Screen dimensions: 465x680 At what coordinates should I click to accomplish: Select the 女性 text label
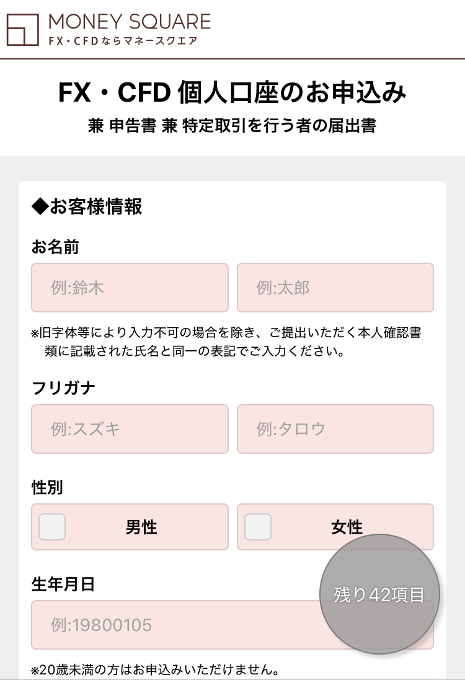347,528
